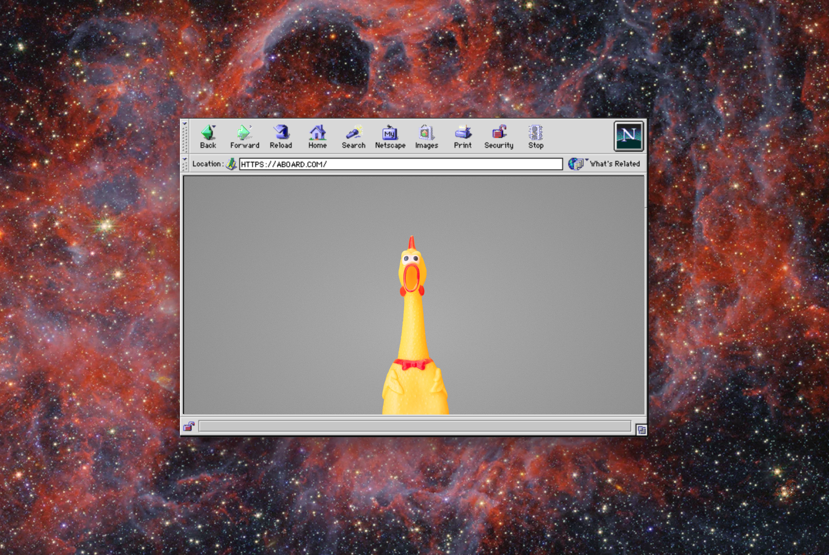Screen dimensions: 829x555
Task: Click the Forward navigation button
Action: [x=245, y=137]
